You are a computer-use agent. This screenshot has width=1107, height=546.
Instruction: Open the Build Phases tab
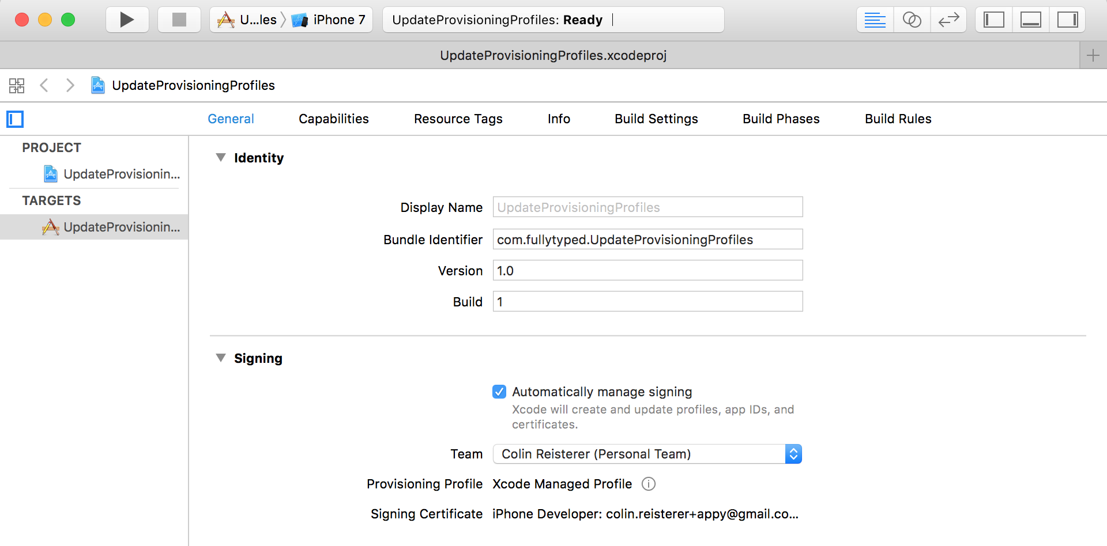click(781, 119)
